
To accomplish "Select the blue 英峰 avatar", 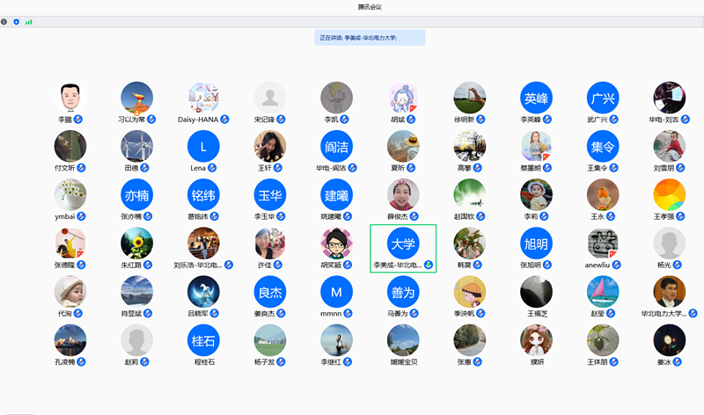I will 536,98.
